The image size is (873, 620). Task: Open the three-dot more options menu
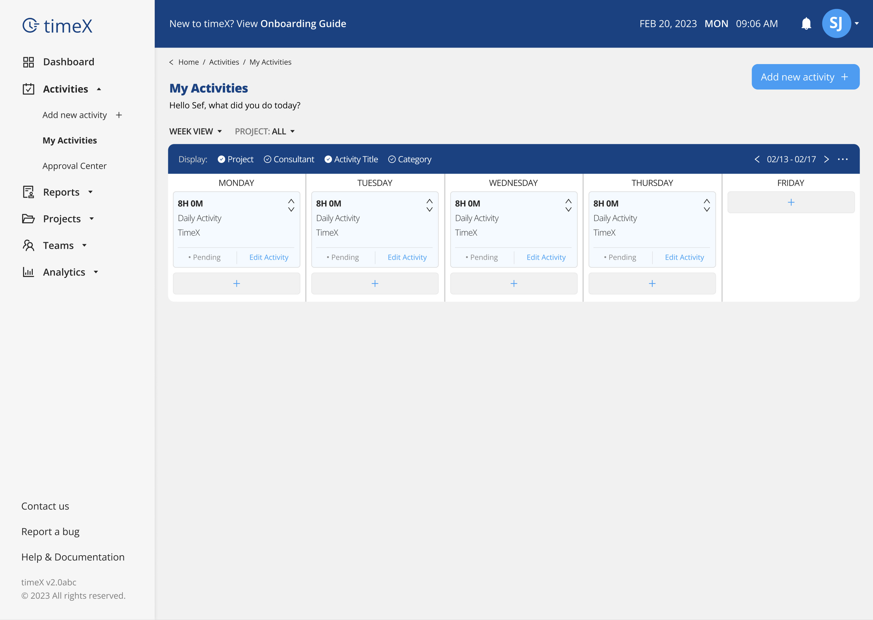842,159
